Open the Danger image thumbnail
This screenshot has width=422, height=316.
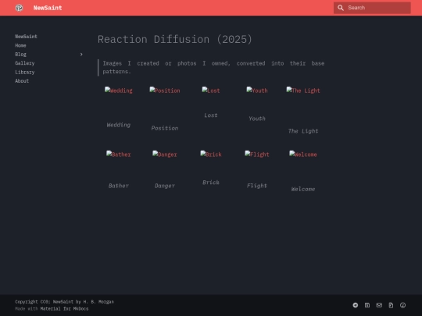[x=165, y=154]
